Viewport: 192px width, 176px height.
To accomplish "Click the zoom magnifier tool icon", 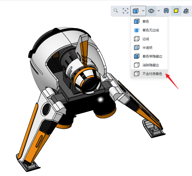I will (x=116, y=11).
